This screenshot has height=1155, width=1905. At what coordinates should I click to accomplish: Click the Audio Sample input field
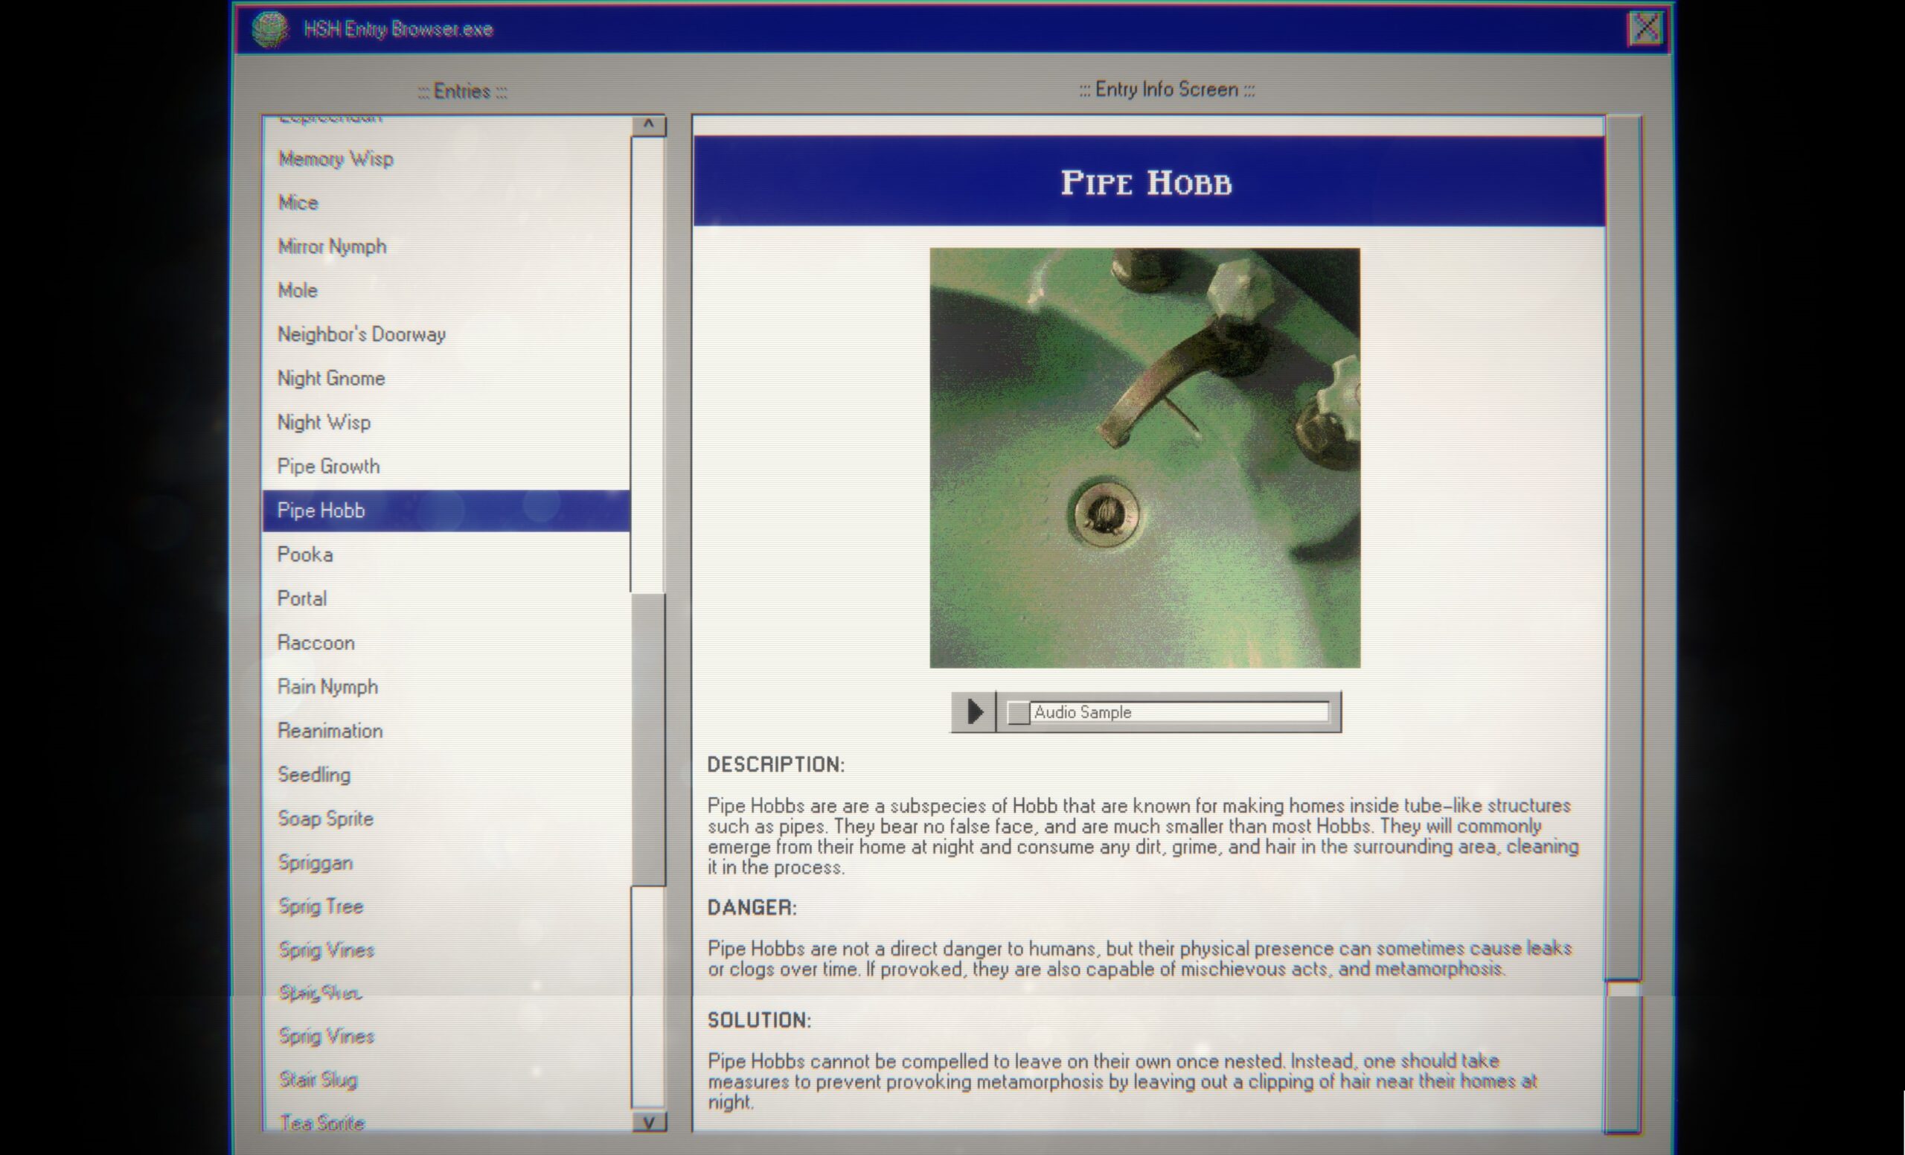click(1177, 710)
